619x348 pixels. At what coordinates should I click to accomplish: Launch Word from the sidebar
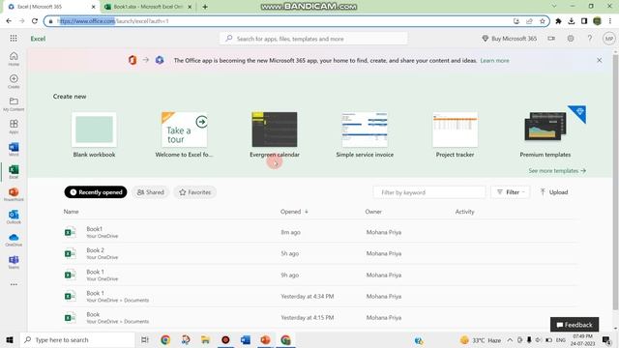click(x=14, y=149)
